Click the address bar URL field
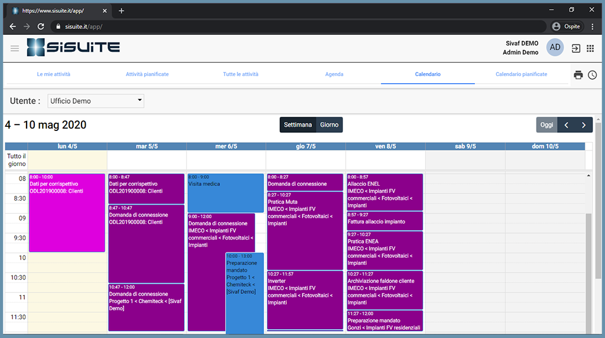This screenshot has width=605, height=338. point(297,27)
